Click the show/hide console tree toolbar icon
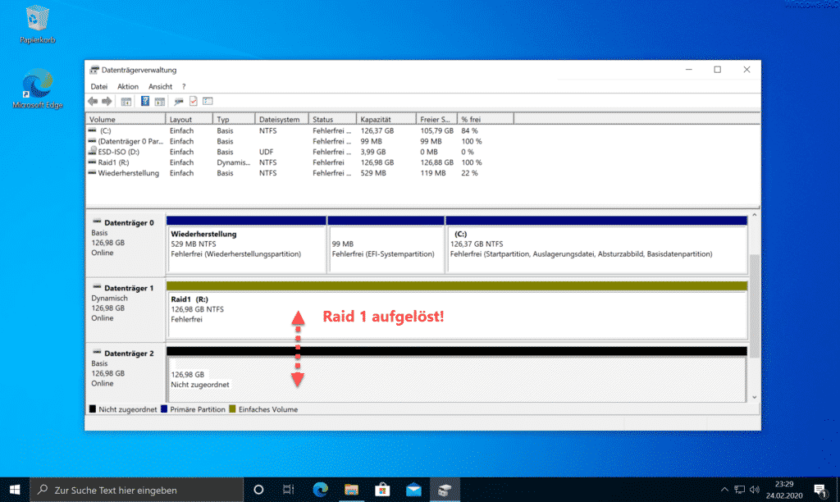Screen dimensions: 840x502 tap(126, 101)
